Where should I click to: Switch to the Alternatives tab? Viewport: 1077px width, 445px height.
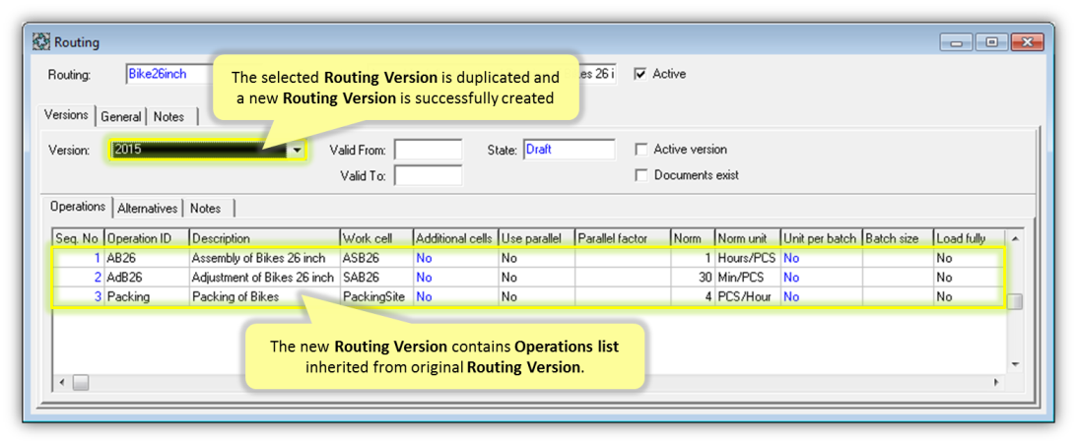(x=147, y=208)
